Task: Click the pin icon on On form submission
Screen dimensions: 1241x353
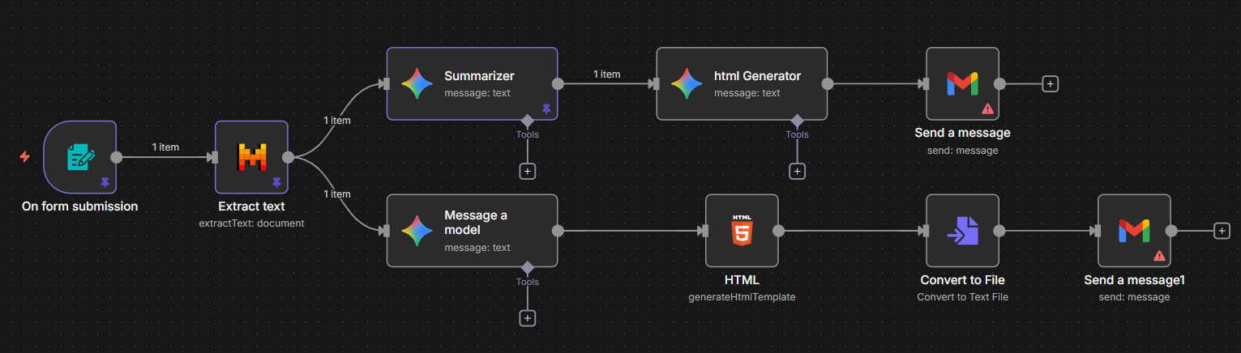Action: pyautogui.click(x=105, y=184)
